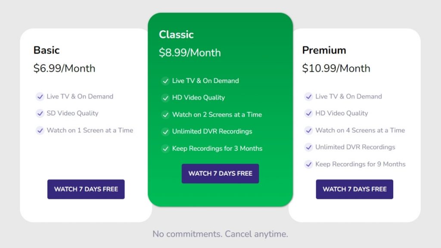Screen dimensions: 441x248
Task: Click the Basic plan heading
Action: pyautogui.click(x=47, y=50)
